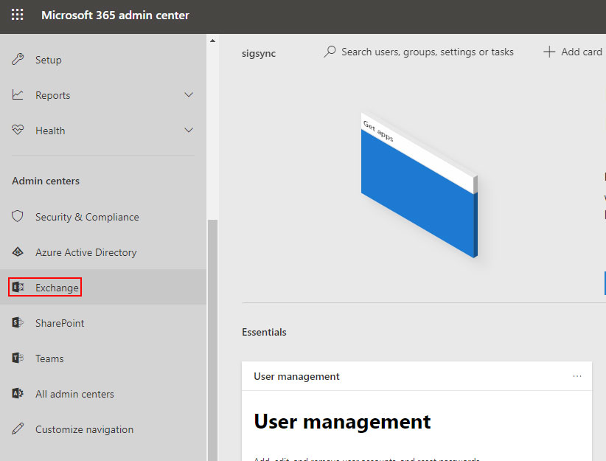Screen dimensions: 606x461
Task: Choose Customize navigation
Action: coord(103,429)
